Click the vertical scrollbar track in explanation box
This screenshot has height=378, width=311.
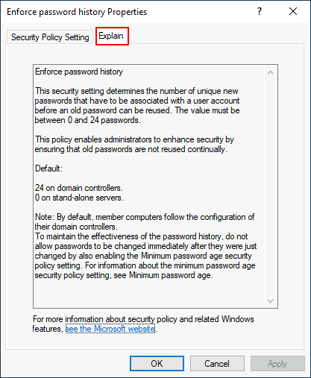click(x=270, y=186)
